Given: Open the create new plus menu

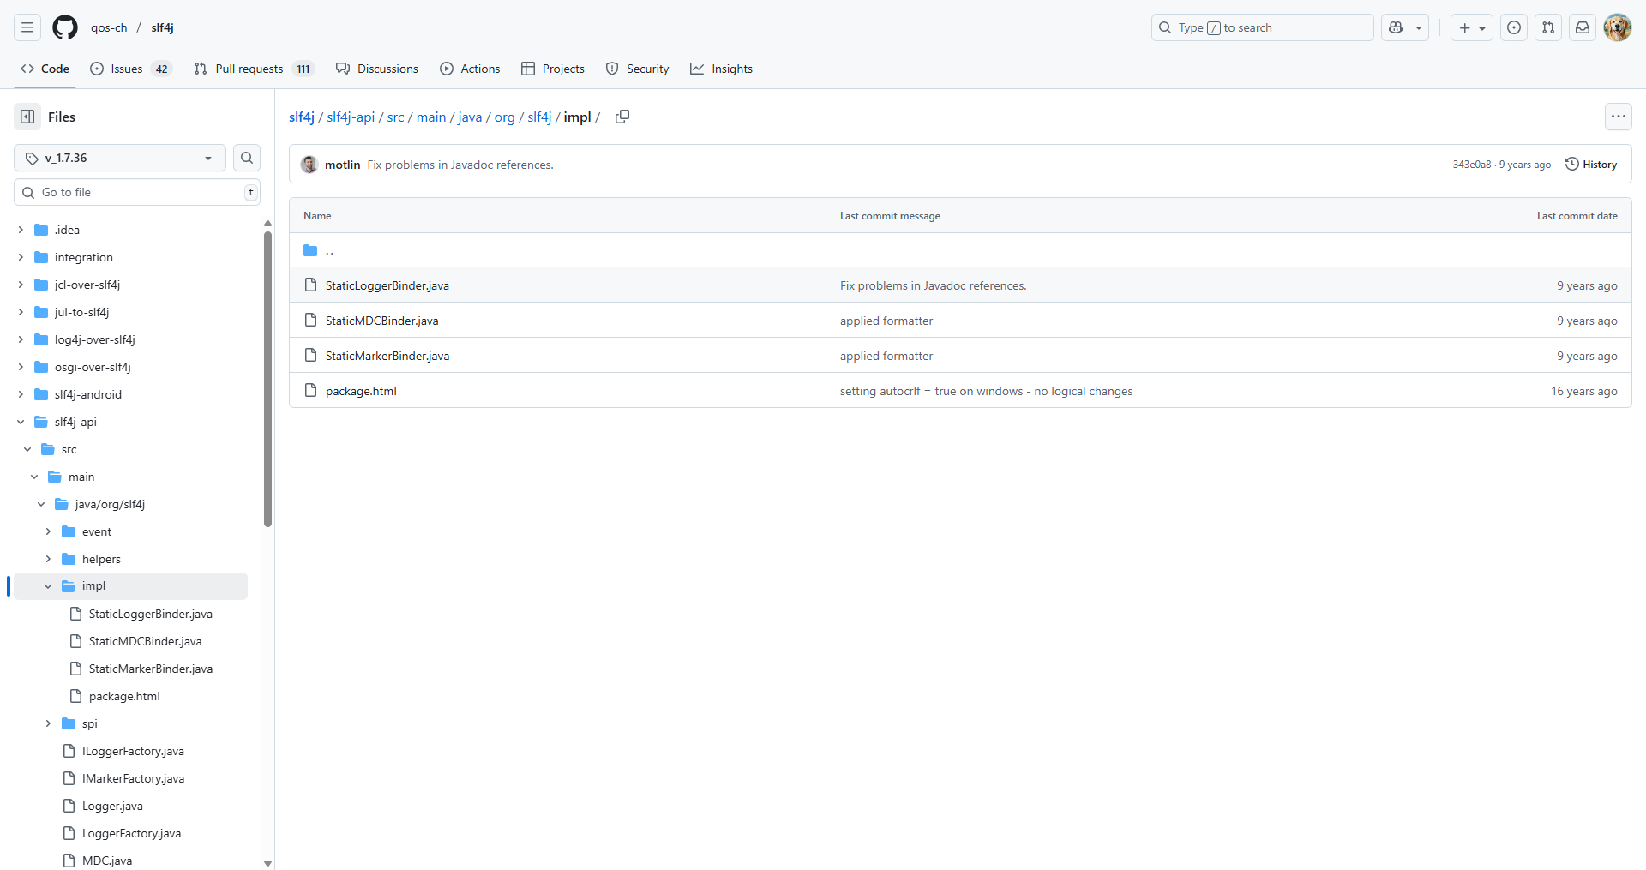Looking at the screenshot, I should coord(1472,27).
